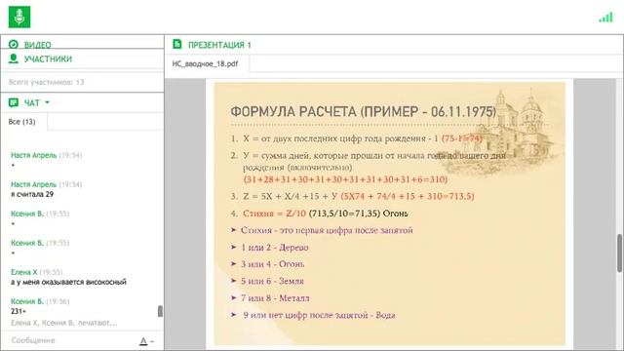Click the presentation vertical scrollbar thumb
624x351 pixels.
[x=620, y=253]
